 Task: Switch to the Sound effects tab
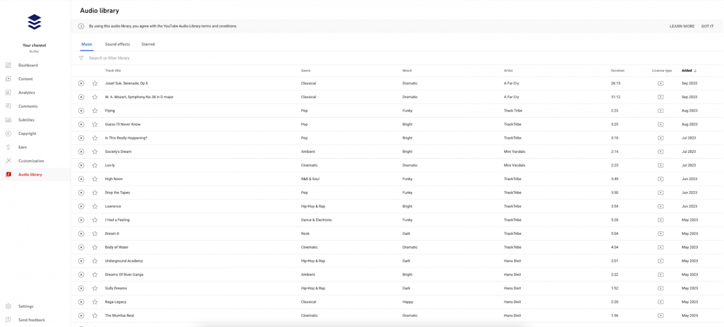(117, 44)
